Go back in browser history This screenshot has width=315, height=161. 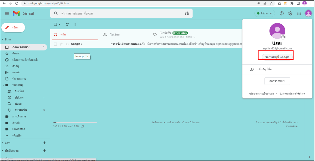tap(4, 4)
